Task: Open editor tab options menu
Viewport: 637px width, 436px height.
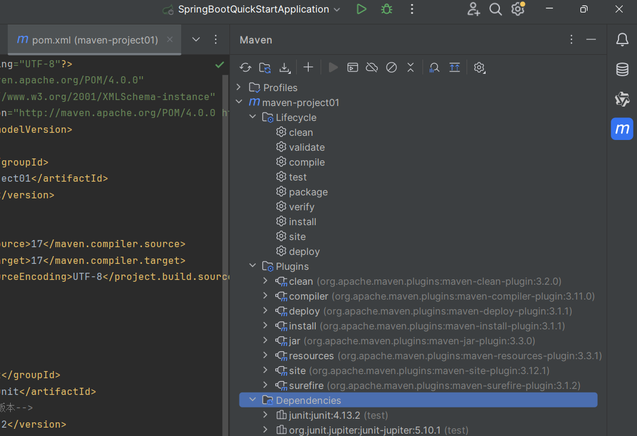Action: coord(216,39)
